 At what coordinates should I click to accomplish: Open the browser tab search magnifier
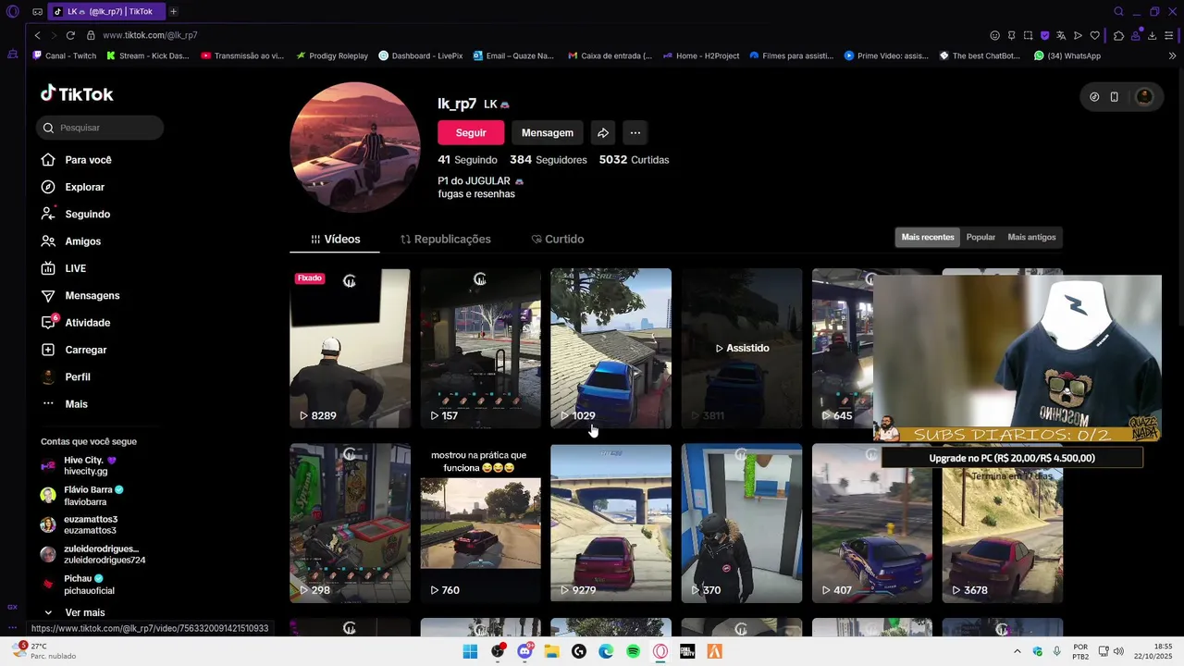point(1118,11)
